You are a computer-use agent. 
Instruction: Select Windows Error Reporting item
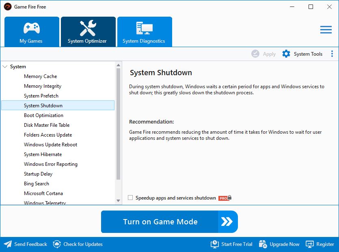tap(51, 164)
